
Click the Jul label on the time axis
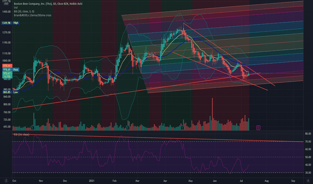241,181
